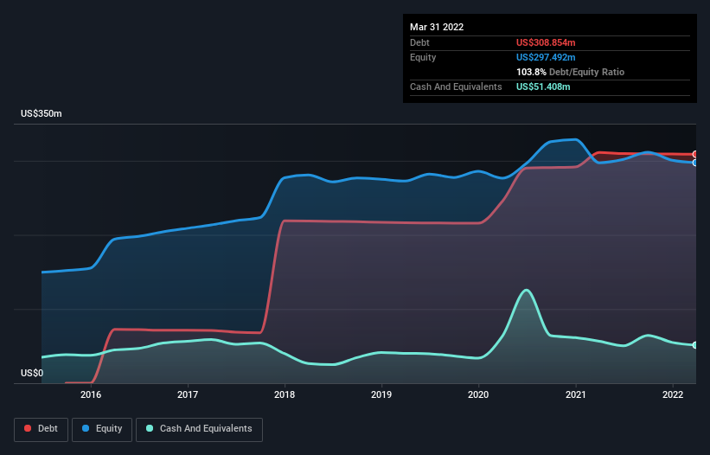Click the red dot in Debt legend
The image size is (710, 455).
pyautogui.click(x=28, y=428)
